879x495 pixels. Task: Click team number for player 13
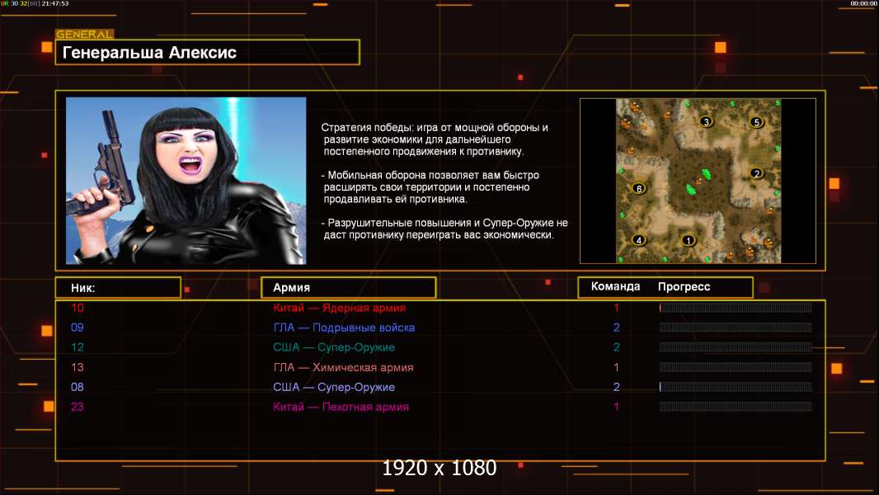tap(616, 367)
